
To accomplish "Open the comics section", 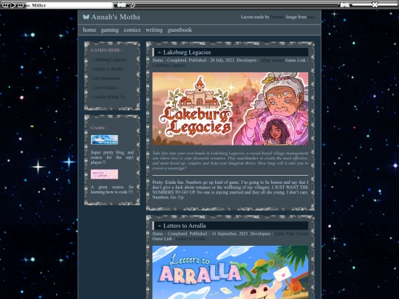I will click(x=132, y=30).
